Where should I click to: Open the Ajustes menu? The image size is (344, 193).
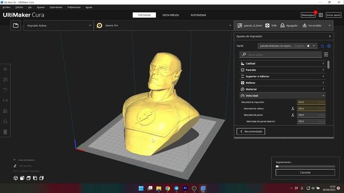[x=41, y=7]
